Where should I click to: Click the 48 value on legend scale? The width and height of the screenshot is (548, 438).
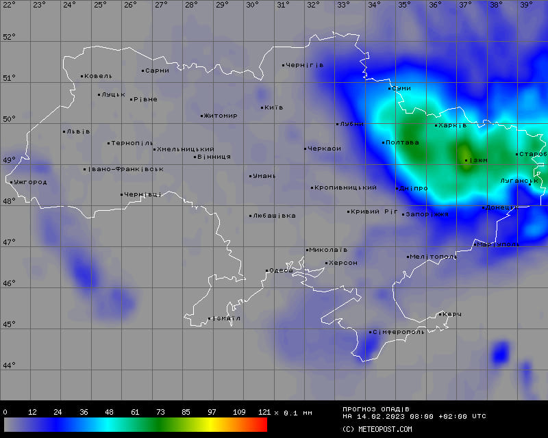click(109, 412)
